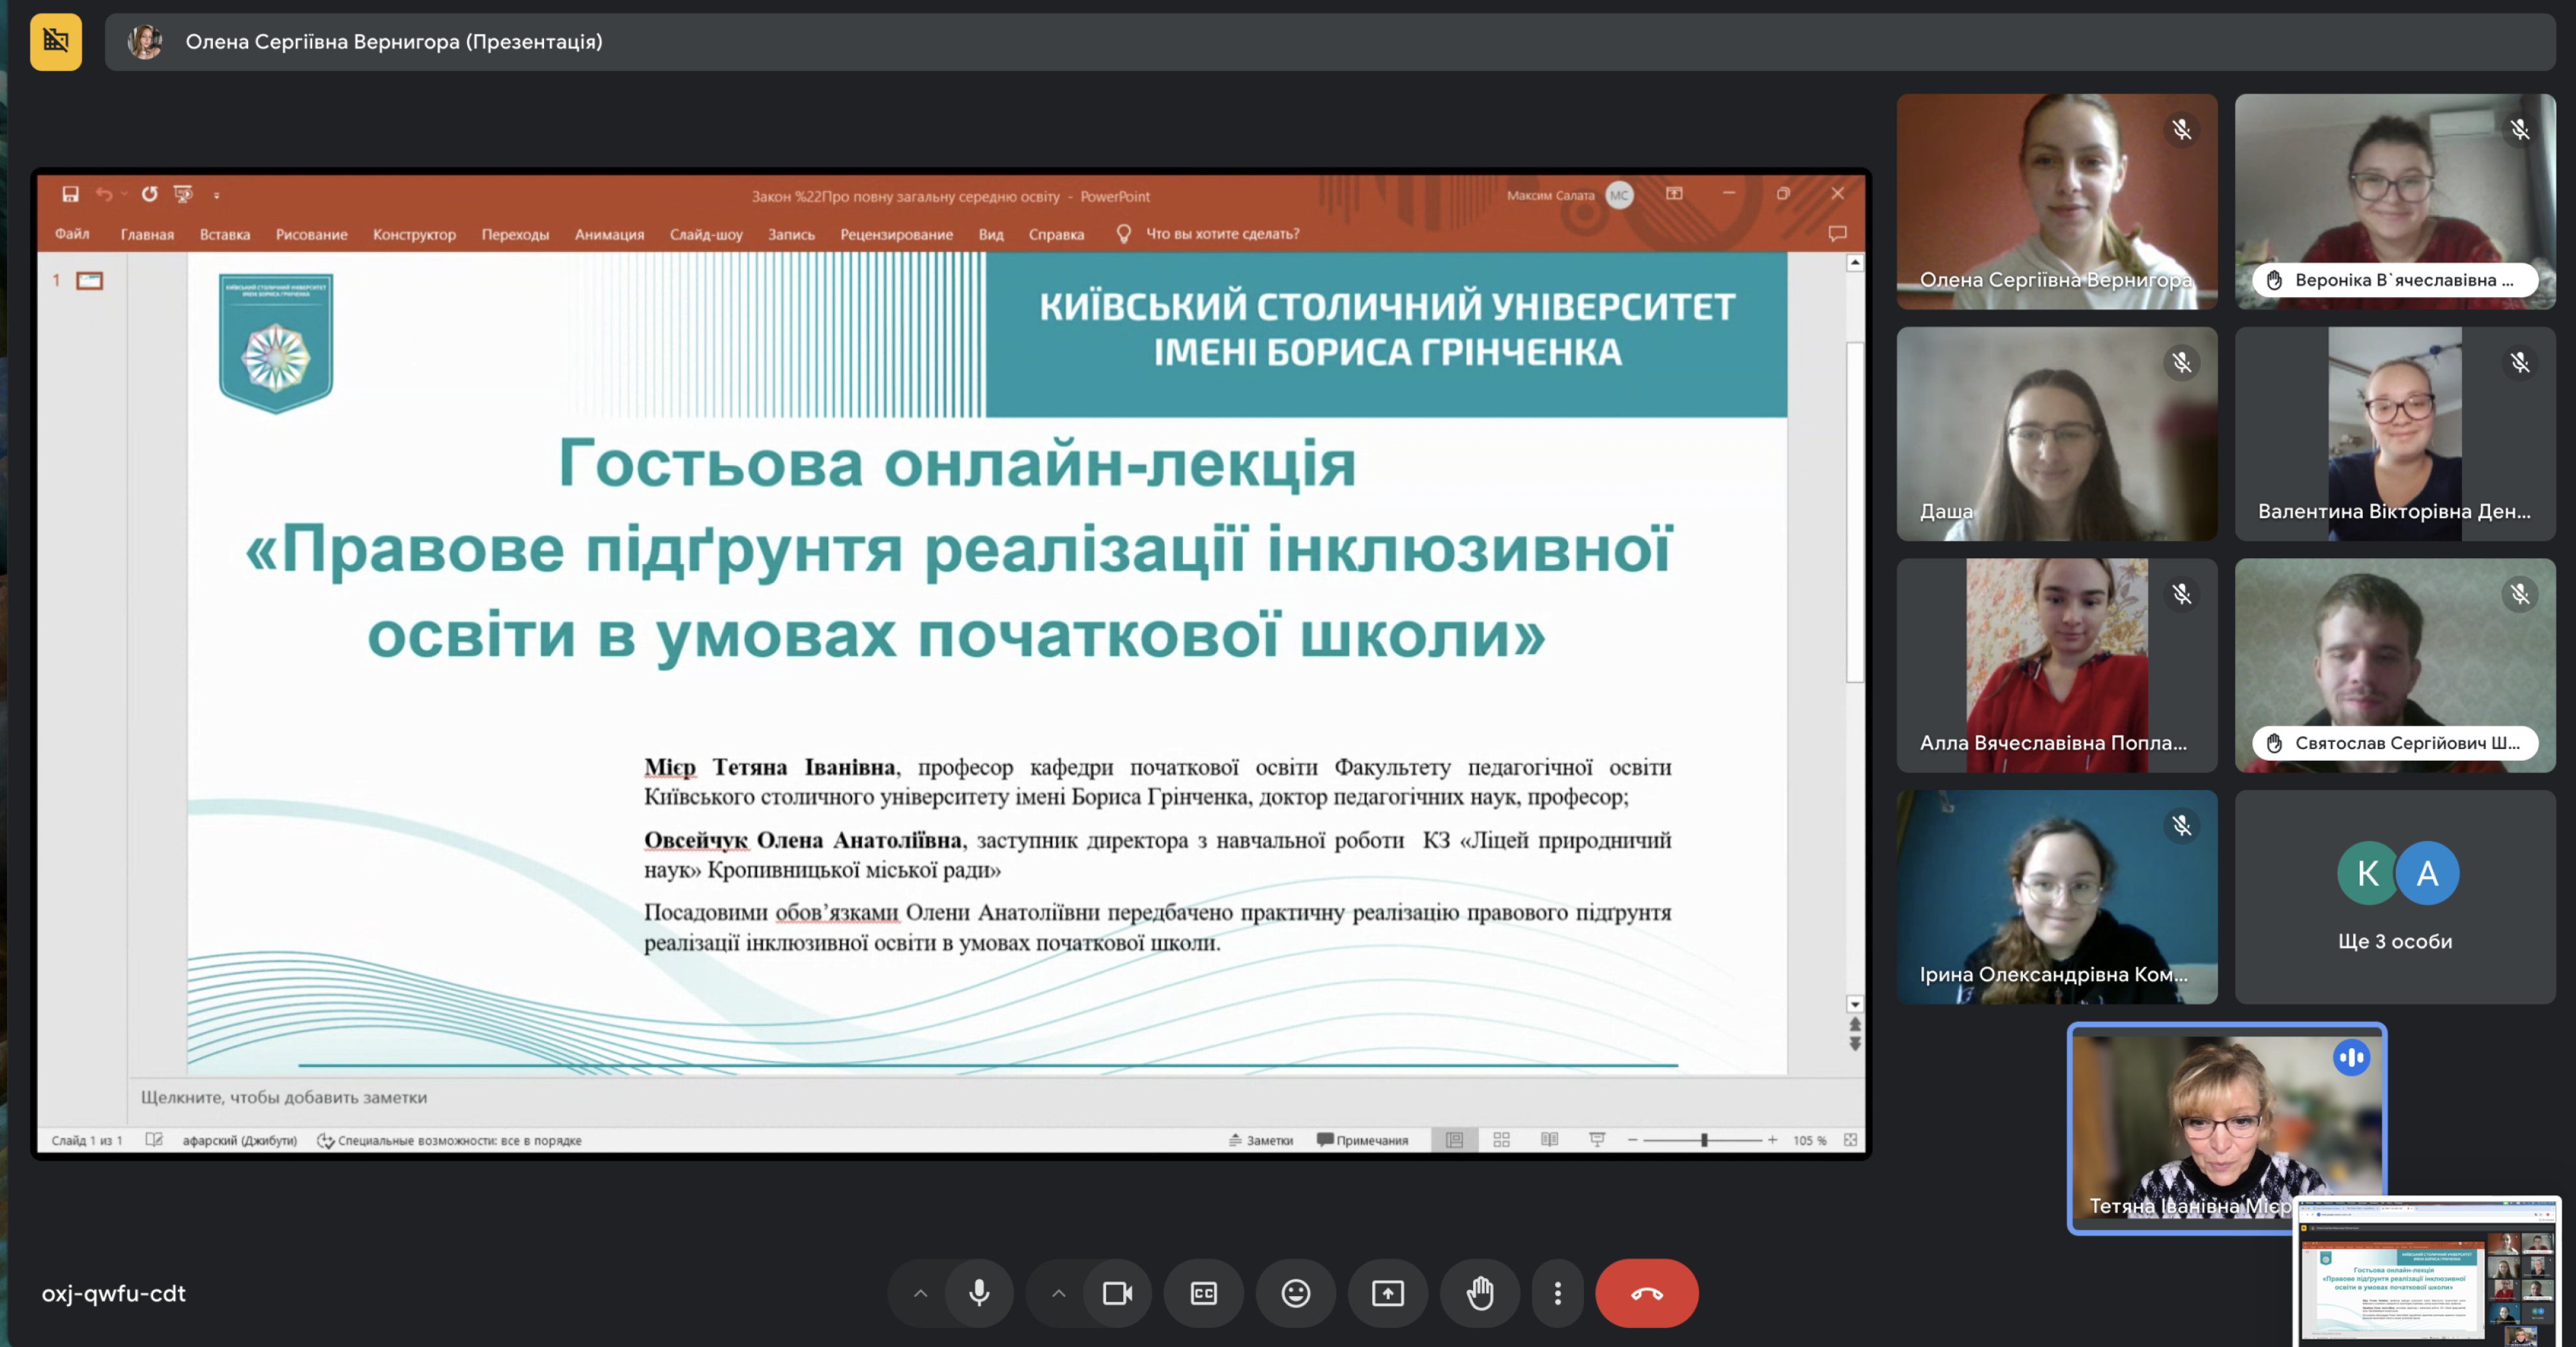Click the Заметки button in status bar

point(1261,1140)
